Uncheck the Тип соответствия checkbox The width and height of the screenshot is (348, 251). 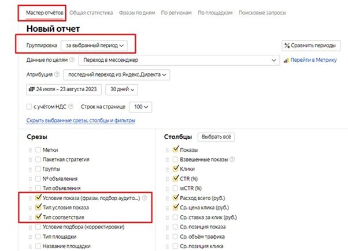[38, 217]
